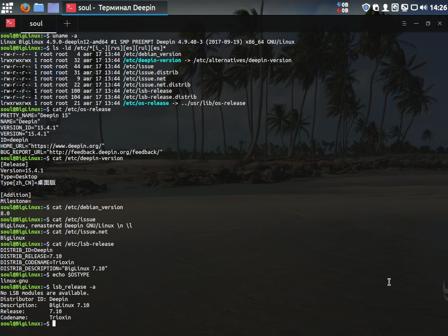This screenshot has height=336, width=448.
Task: Open the terminal hamburger menu
Action: click(x=404, y=24)
